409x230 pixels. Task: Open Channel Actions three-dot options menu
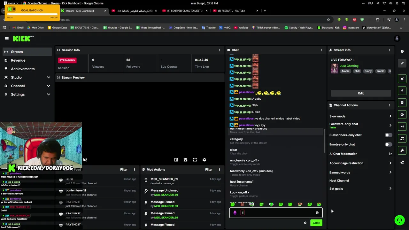389,105
